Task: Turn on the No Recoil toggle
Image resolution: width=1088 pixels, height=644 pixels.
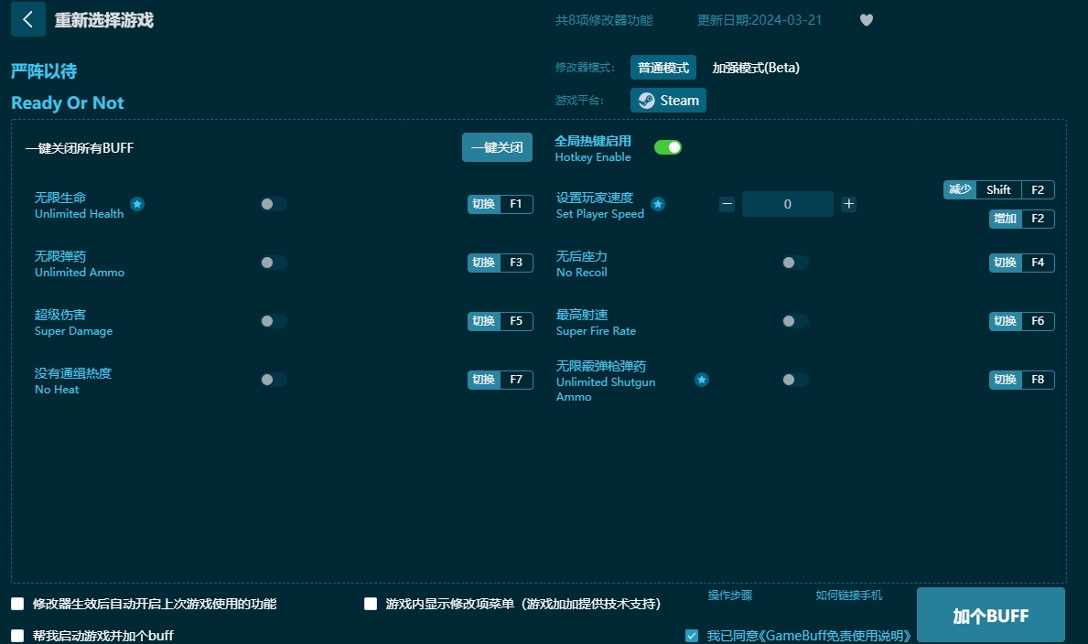Action: tap(794, 263)
